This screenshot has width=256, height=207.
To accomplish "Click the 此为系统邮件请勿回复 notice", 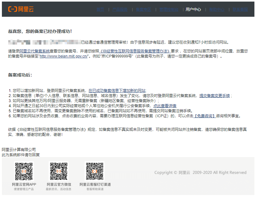I will click(21, 155).
